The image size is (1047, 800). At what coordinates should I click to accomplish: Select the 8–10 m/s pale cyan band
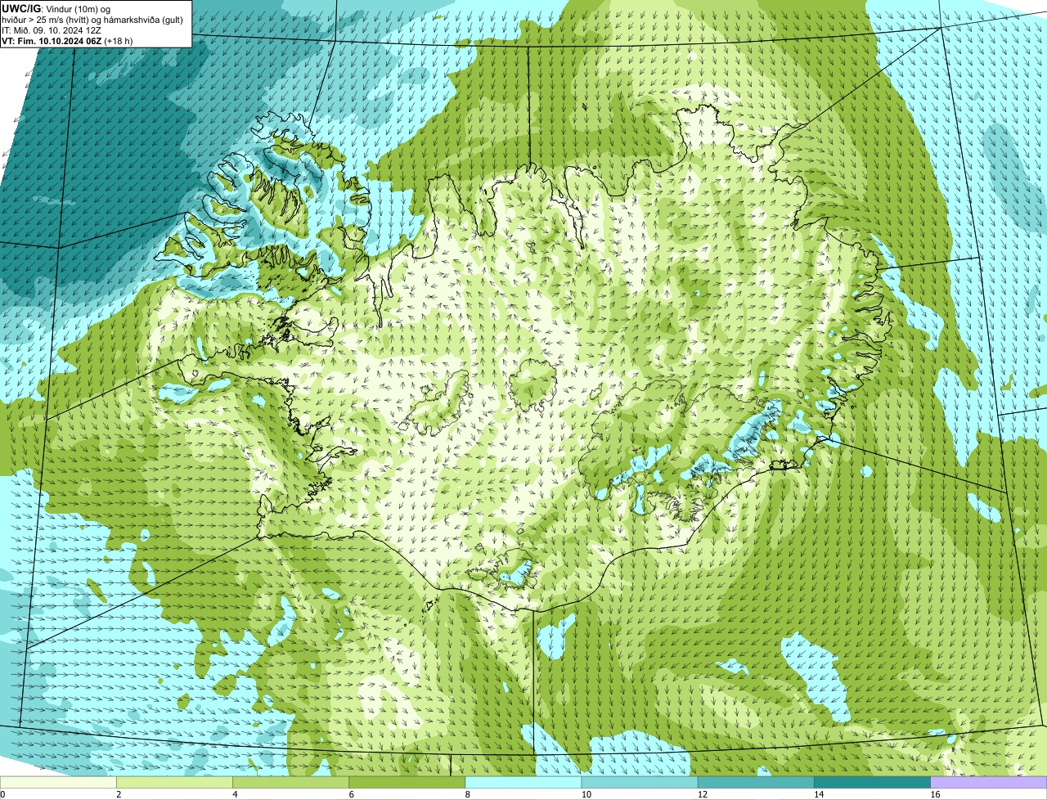click(x=523, y=783)
